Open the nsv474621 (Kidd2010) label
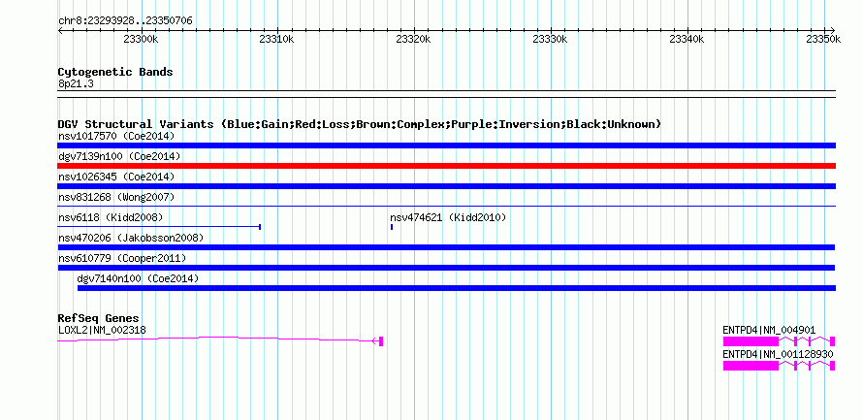Viewport: 863px width, 420px height. pos(448,217)
